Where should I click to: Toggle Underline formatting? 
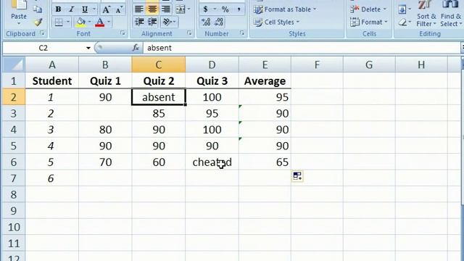pos(85,9)
